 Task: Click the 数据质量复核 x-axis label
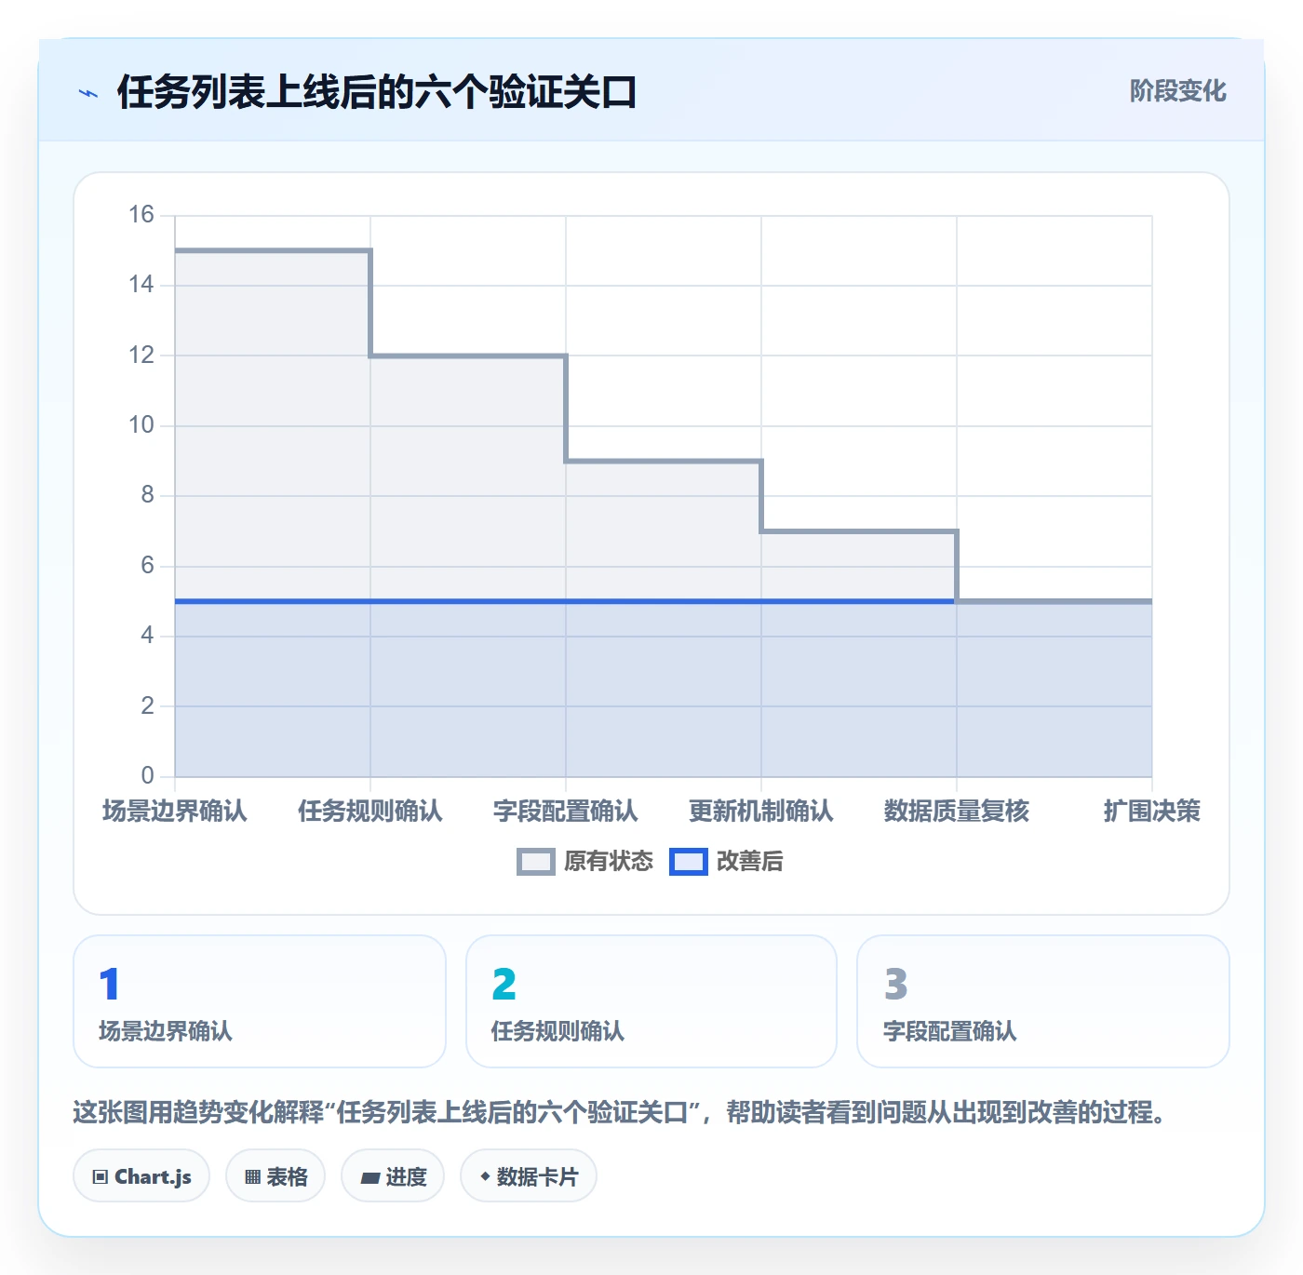pos(957,812)
